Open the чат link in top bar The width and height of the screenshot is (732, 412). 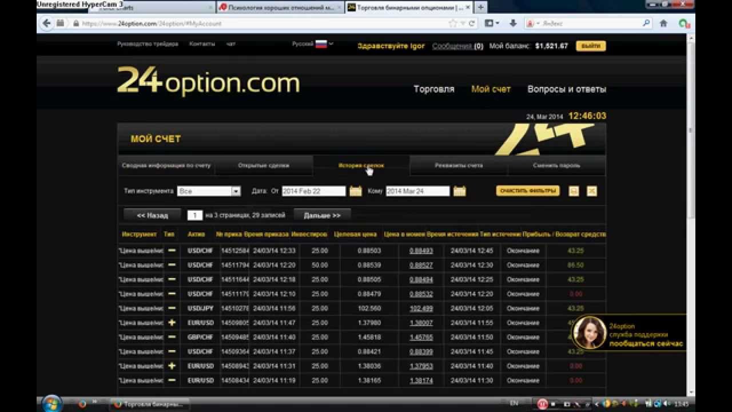point(230,44)
